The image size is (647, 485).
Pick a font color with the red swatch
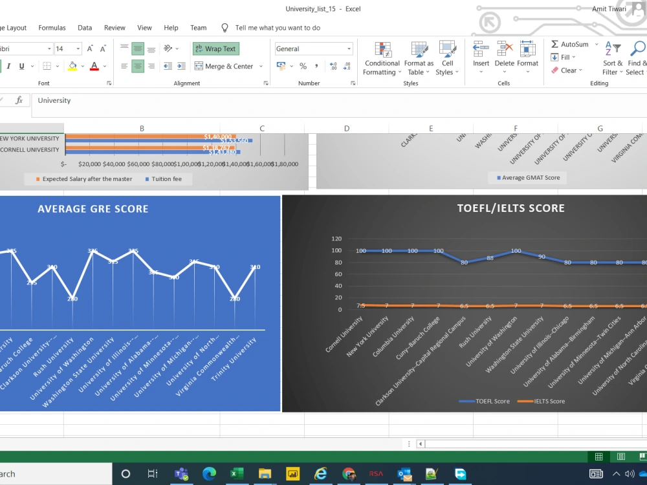click(94, 66)
